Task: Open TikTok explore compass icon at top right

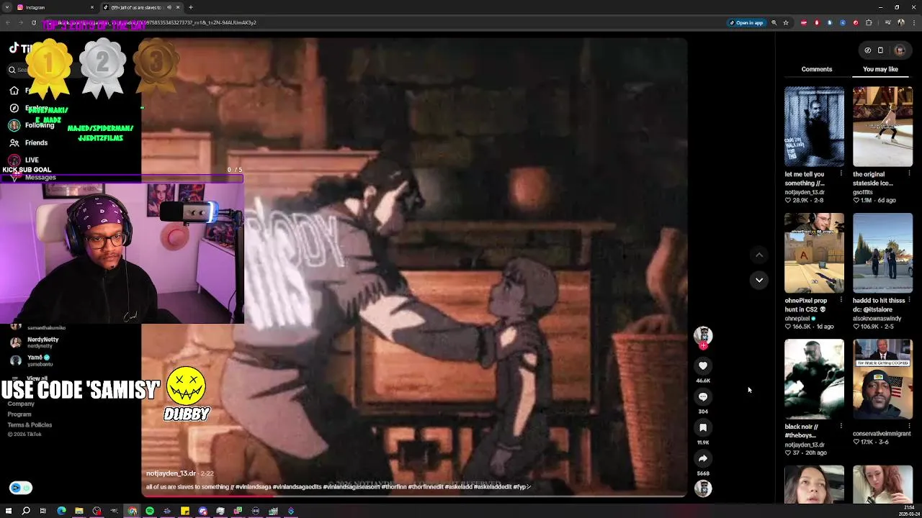Action: pyautogui.click(x=867, y=50)
